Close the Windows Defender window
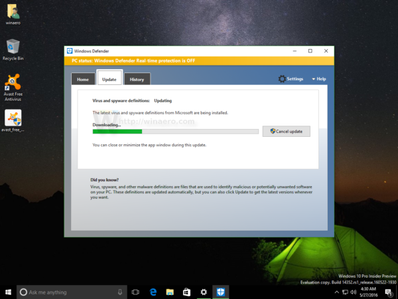Screen dimensions: 398x299 (x=326, y=51)
